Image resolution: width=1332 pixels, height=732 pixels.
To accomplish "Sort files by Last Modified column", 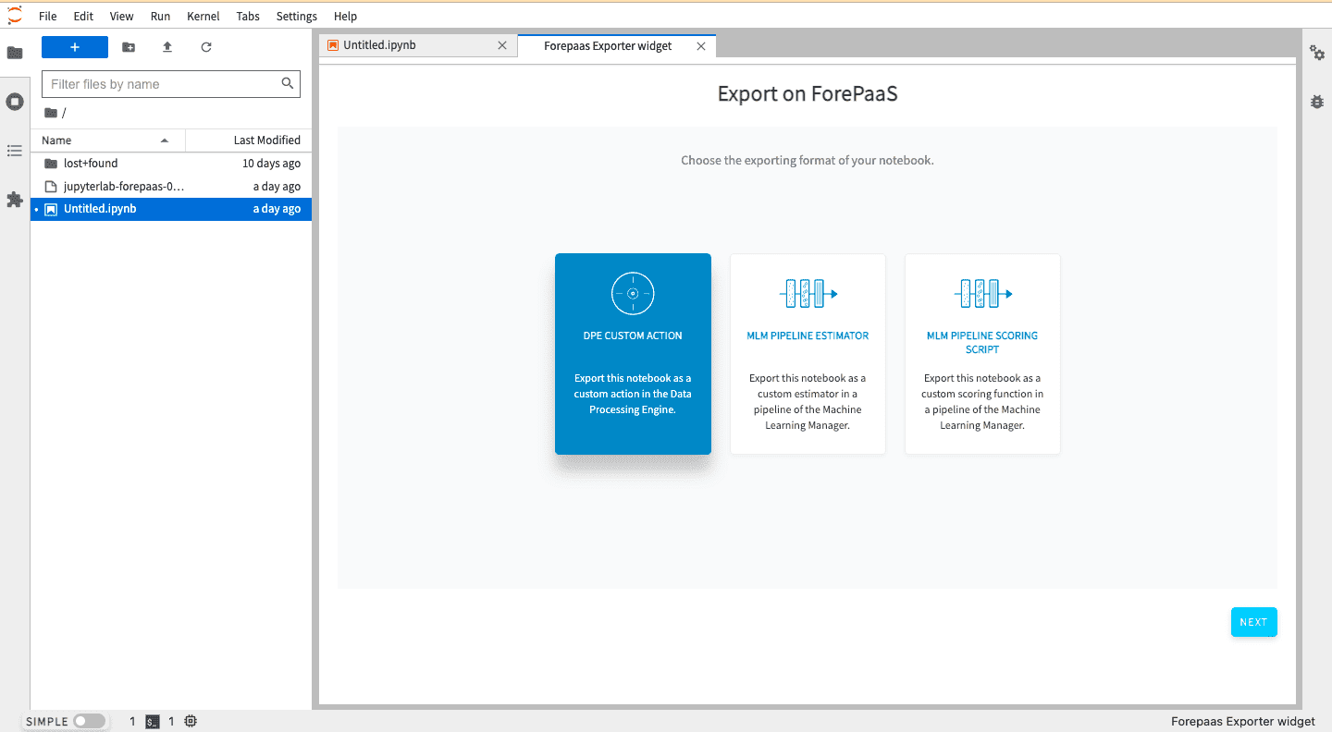I will [249, 140].
